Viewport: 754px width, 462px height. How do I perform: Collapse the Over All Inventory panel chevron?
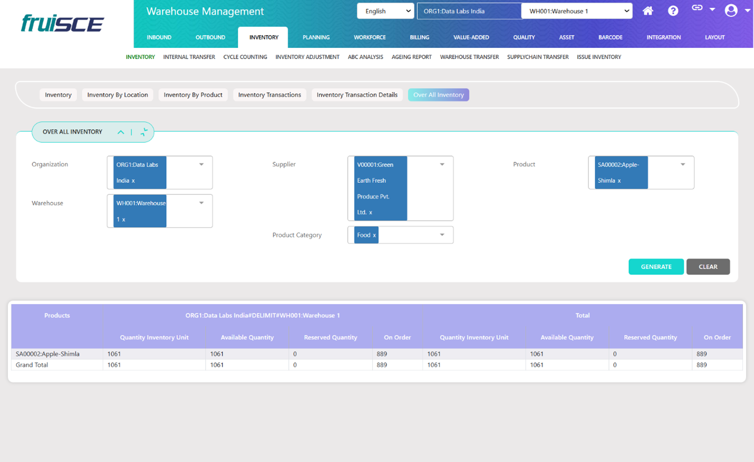pos(121,132)
